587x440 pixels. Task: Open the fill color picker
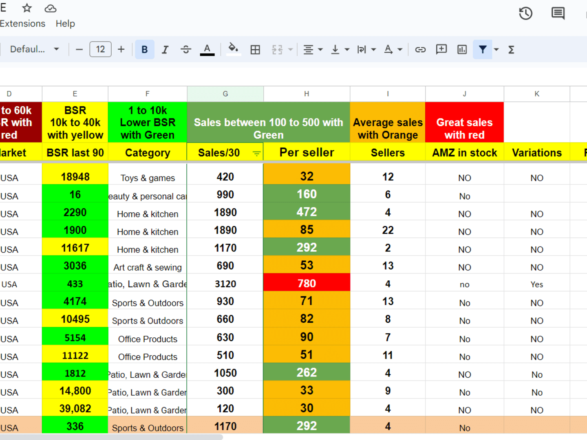pyautogui.click(x=233, y=50)
